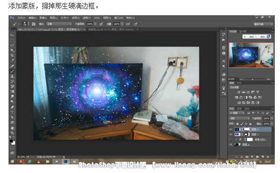280x173 pixels.
Task: Click the Levels adjustment icon
Action: click(243, 92)
